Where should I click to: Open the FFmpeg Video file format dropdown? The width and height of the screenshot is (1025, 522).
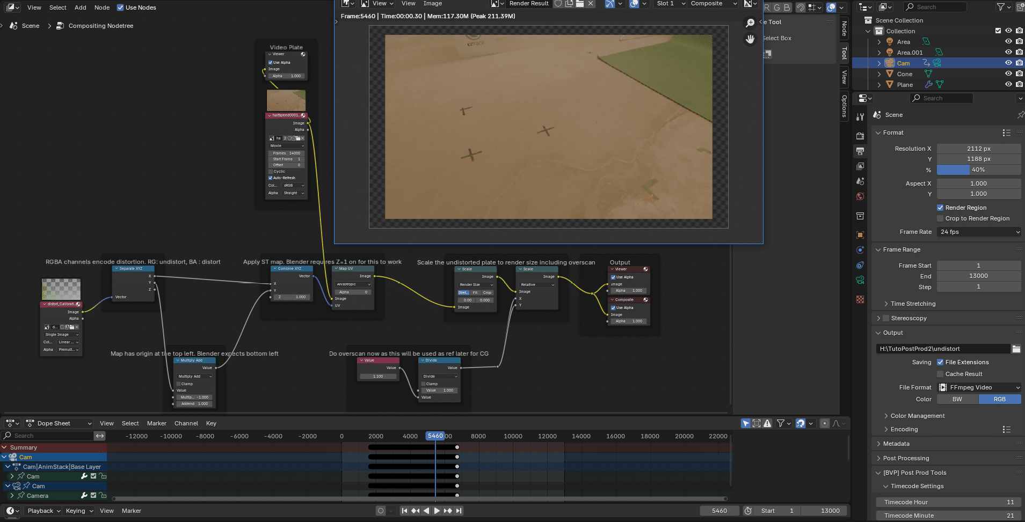pos(979,387)
